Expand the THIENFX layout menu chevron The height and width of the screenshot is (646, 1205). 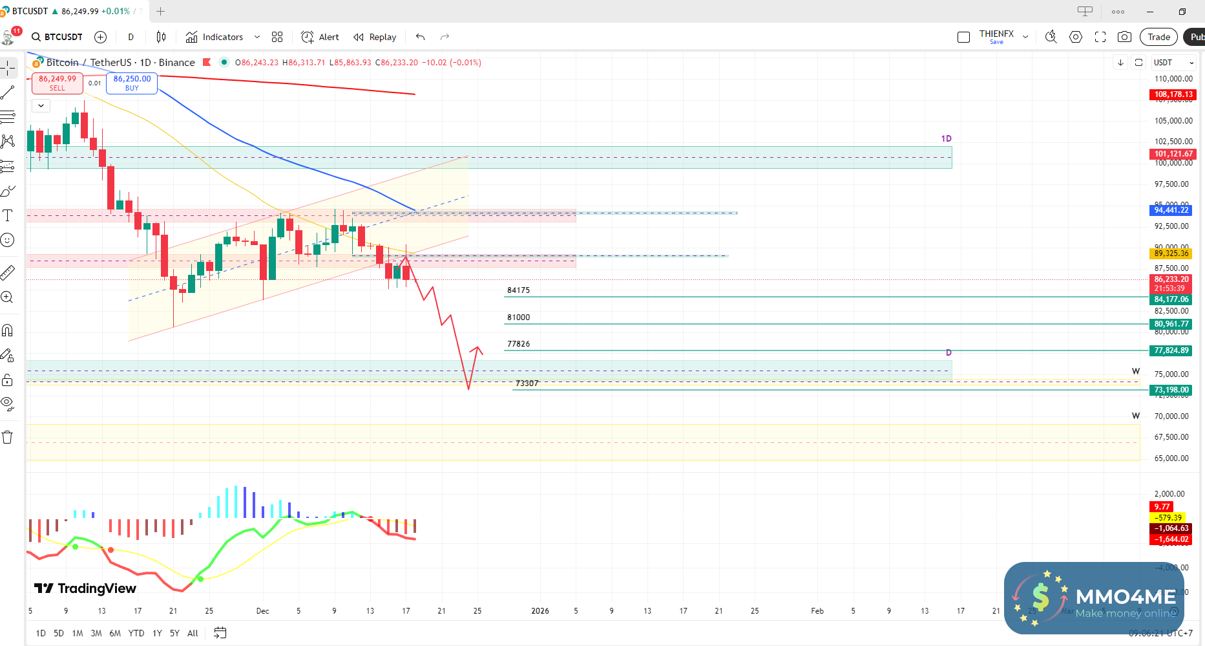(1025, 37)
